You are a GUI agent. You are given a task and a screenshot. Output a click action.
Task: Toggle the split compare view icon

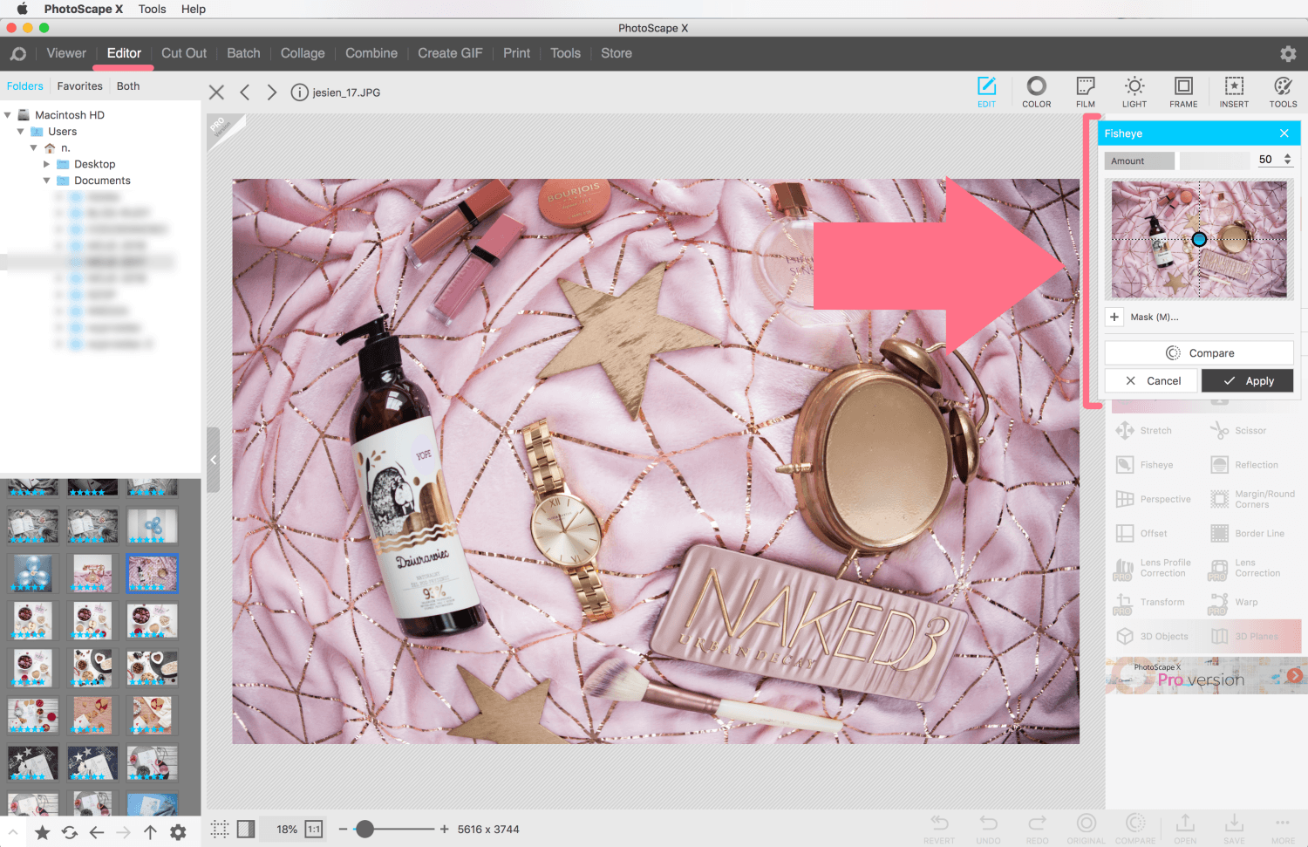(246, 830)
